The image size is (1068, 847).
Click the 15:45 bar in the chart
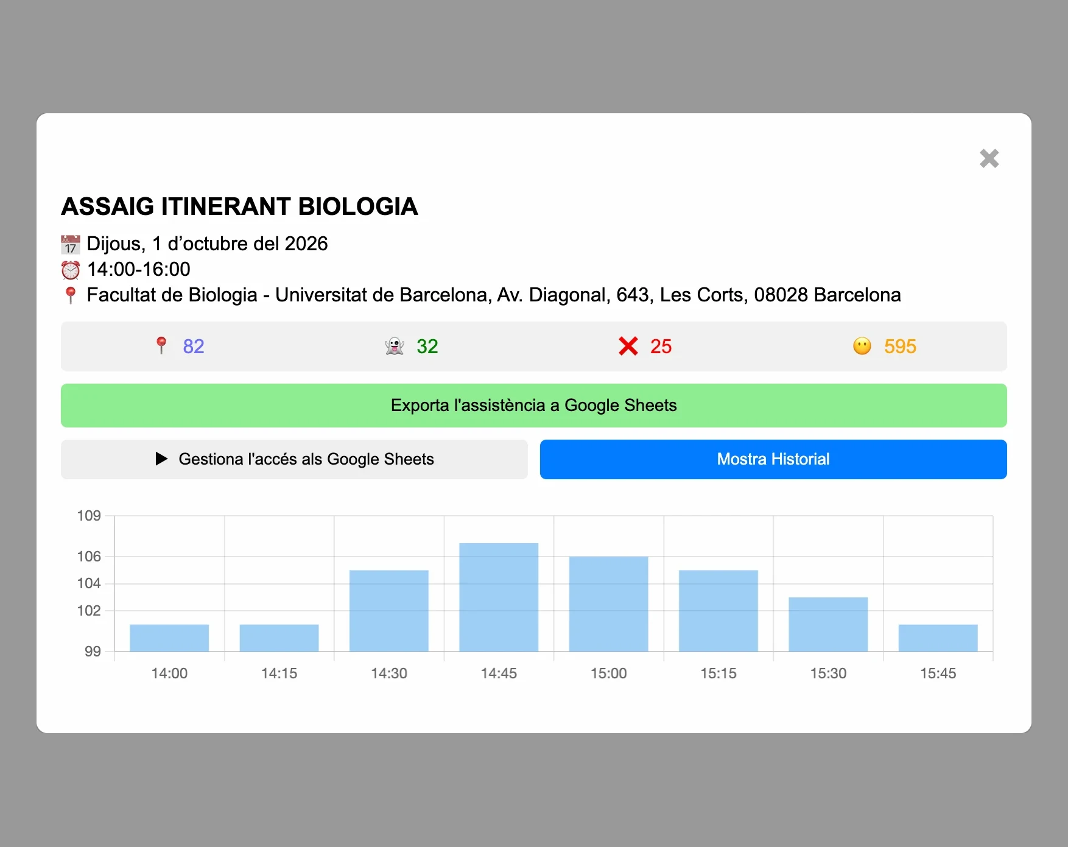click(x=938, y=638)
